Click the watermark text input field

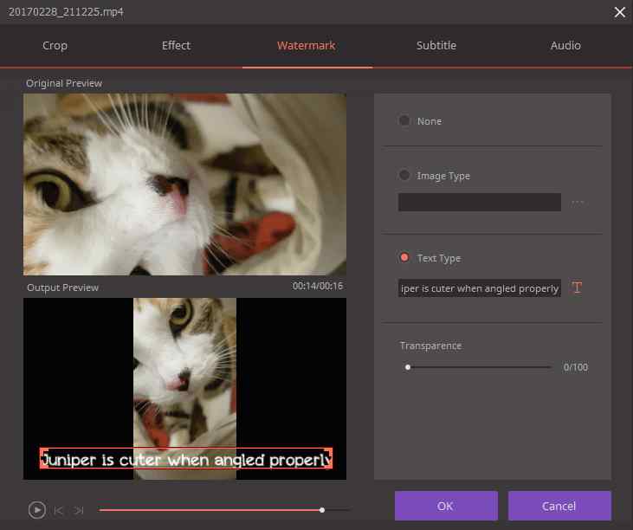point(480,288)
